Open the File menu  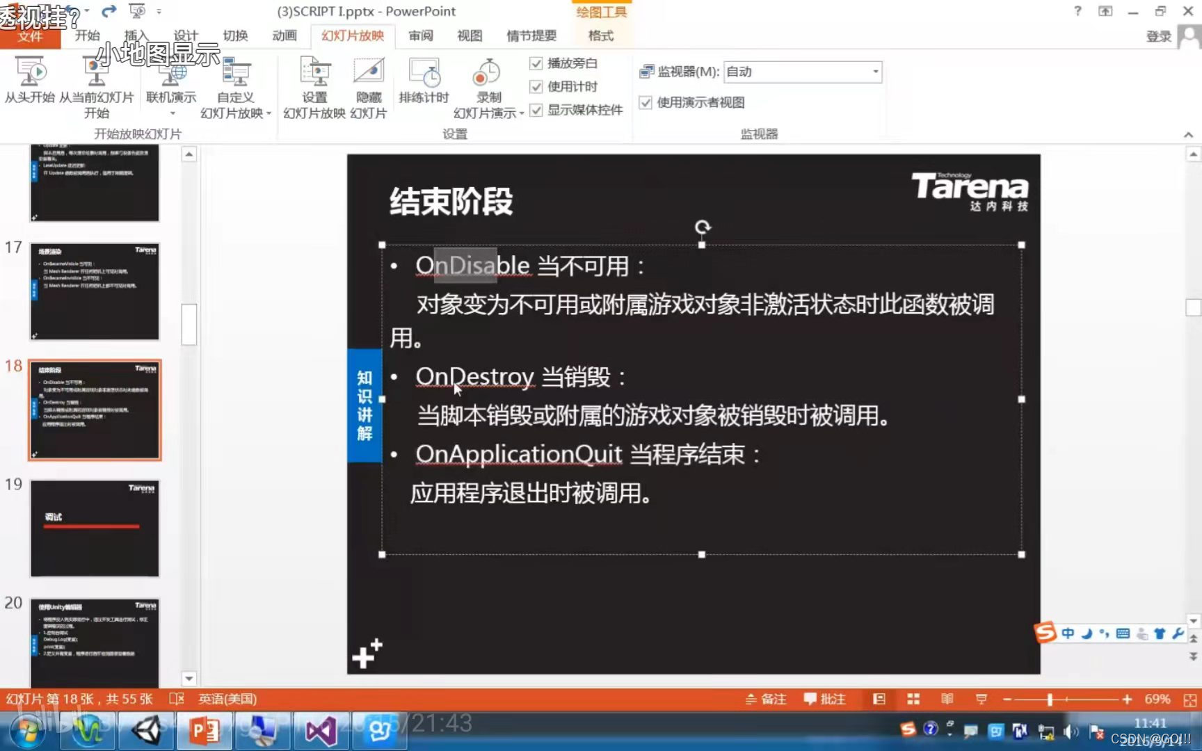point(31,37)
